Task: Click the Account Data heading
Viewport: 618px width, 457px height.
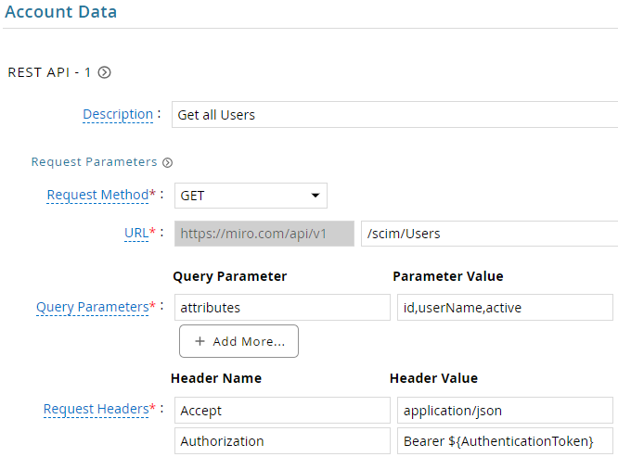Action: [60, 11]
